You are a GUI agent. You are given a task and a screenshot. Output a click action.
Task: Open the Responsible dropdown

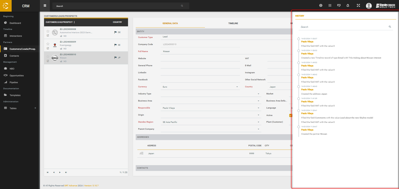coord(258,108)
